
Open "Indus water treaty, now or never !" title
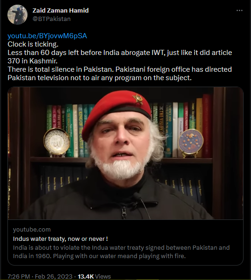(x=61, y=239)
